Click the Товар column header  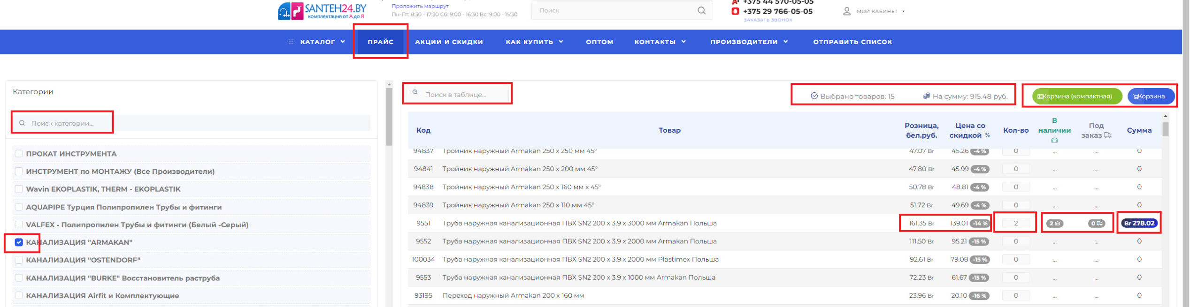pyautogui.click(x=669, y=130)
